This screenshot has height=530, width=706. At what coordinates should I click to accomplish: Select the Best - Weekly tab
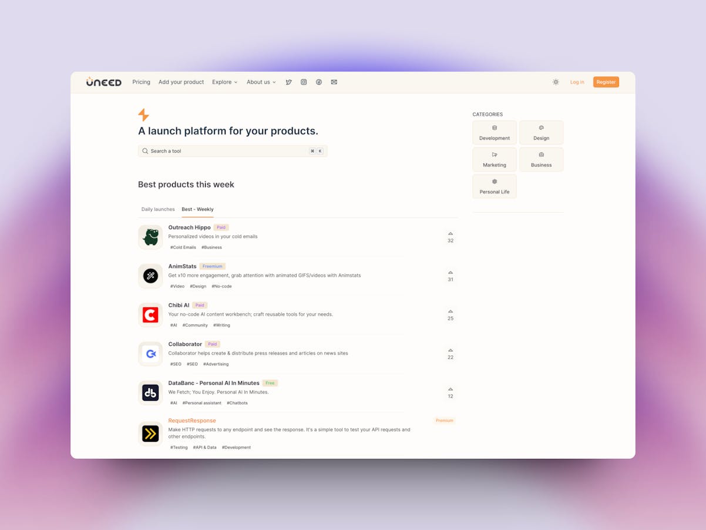pyautogui.click(x=197, y=209)
